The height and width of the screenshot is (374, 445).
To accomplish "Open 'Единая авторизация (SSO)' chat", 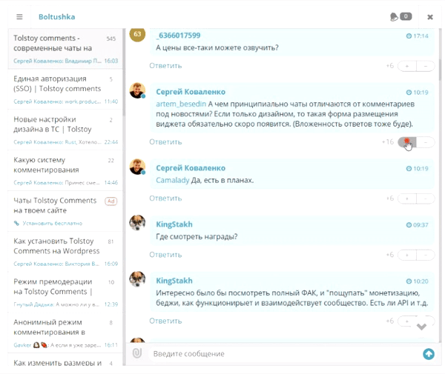I will tap(65, 90).
